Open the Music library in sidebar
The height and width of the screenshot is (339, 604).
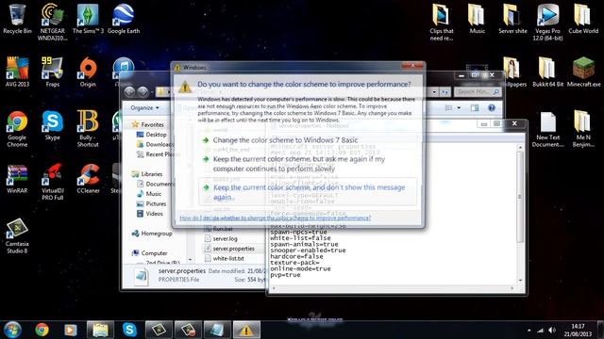coord(149,194)
